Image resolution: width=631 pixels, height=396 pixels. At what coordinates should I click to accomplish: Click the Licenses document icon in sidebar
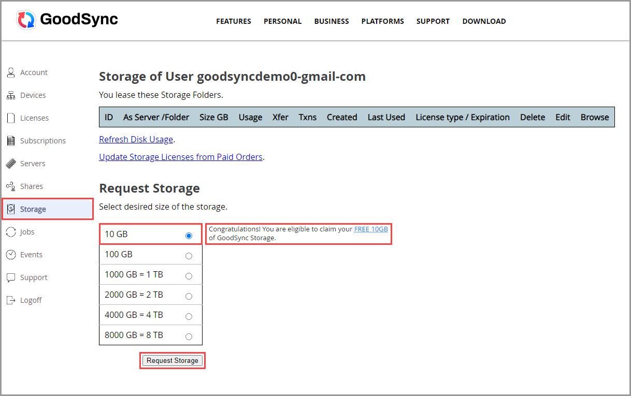11,118
